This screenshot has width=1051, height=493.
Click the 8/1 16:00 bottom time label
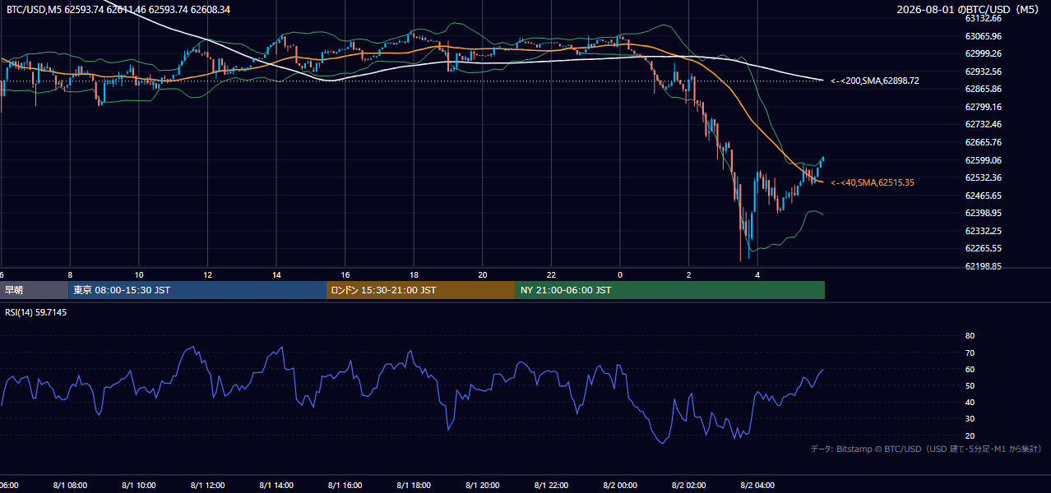[x=345, y=486]
